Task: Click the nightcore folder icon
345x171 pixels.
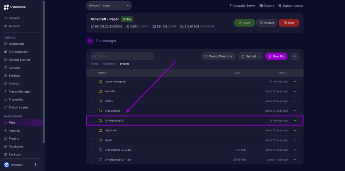Action: 100,130
